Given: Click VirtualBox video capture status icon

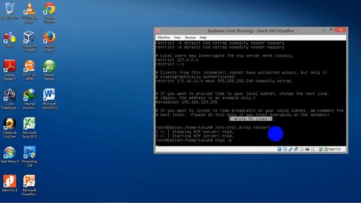Looking at the screenshot, I should pyautogui.click(x=307, y=149).
